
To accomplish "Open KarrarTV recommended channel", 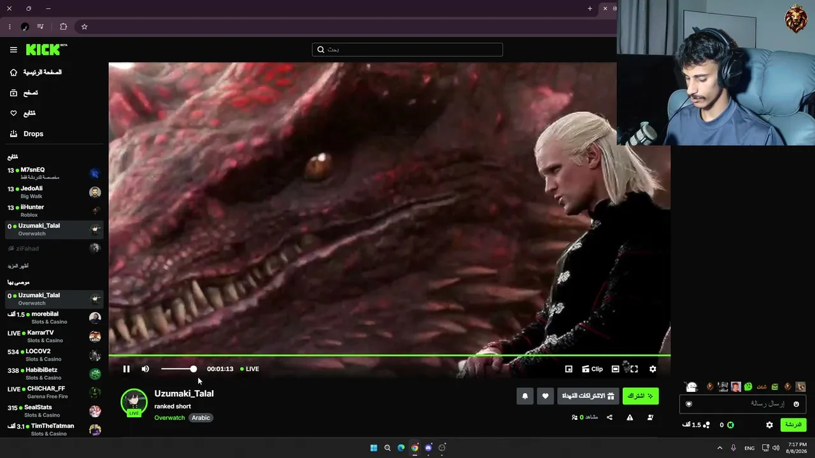I will pyautogui.click(x=54, y=337).
